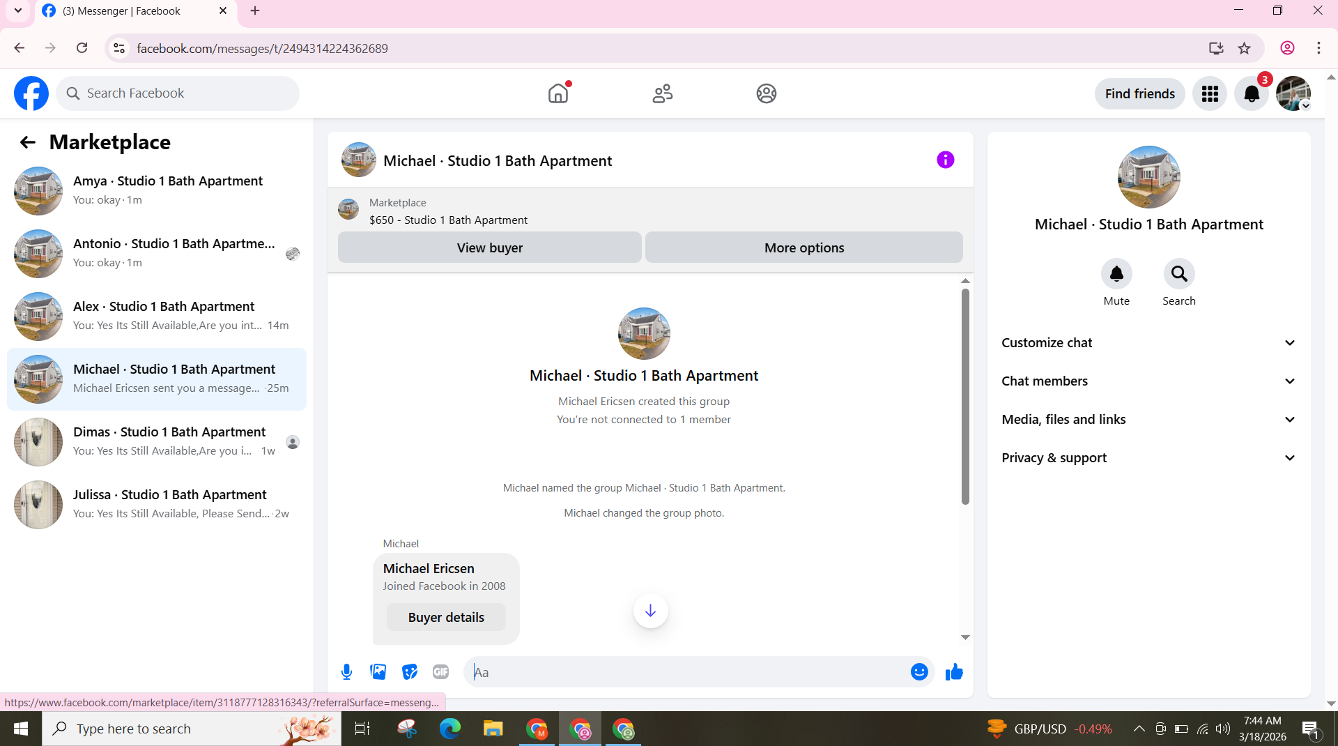This screenshot has width=1338, height=746.
Task: Send a thumbs-up like
Action: [954, 671]
